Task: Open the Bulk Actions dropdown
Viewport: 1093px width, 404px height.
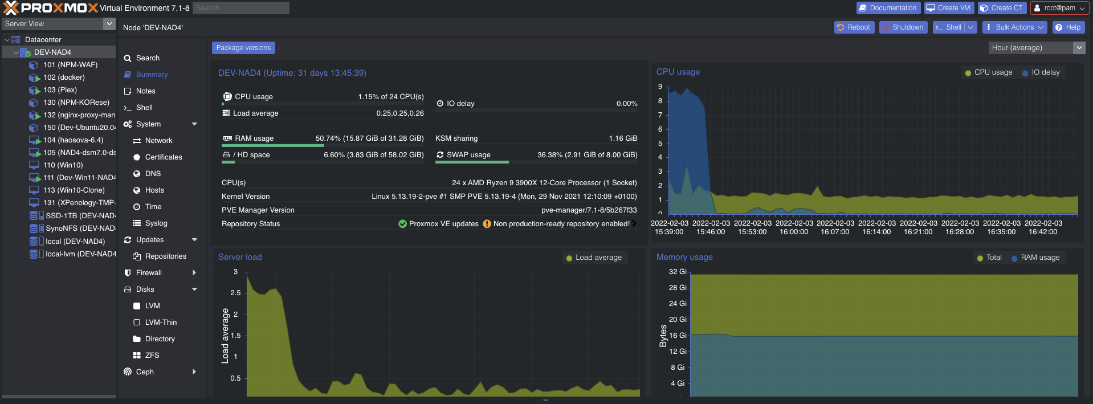Action: click(x=1015, y=27)
